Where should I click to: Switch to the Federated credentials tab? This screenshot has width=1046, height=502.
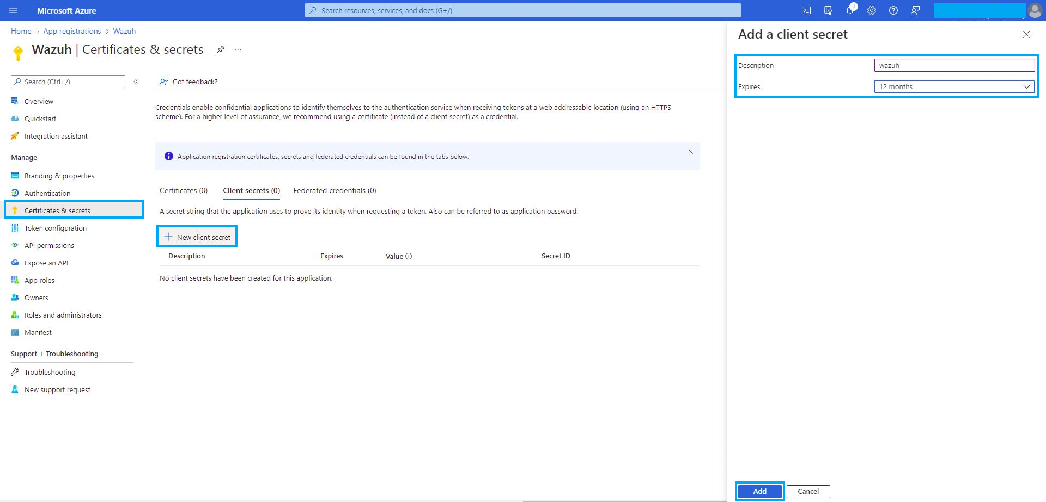coord(334,190)
